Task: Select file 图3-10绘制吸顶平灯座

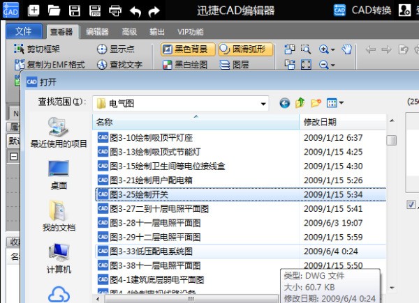Action: point(145,137)
